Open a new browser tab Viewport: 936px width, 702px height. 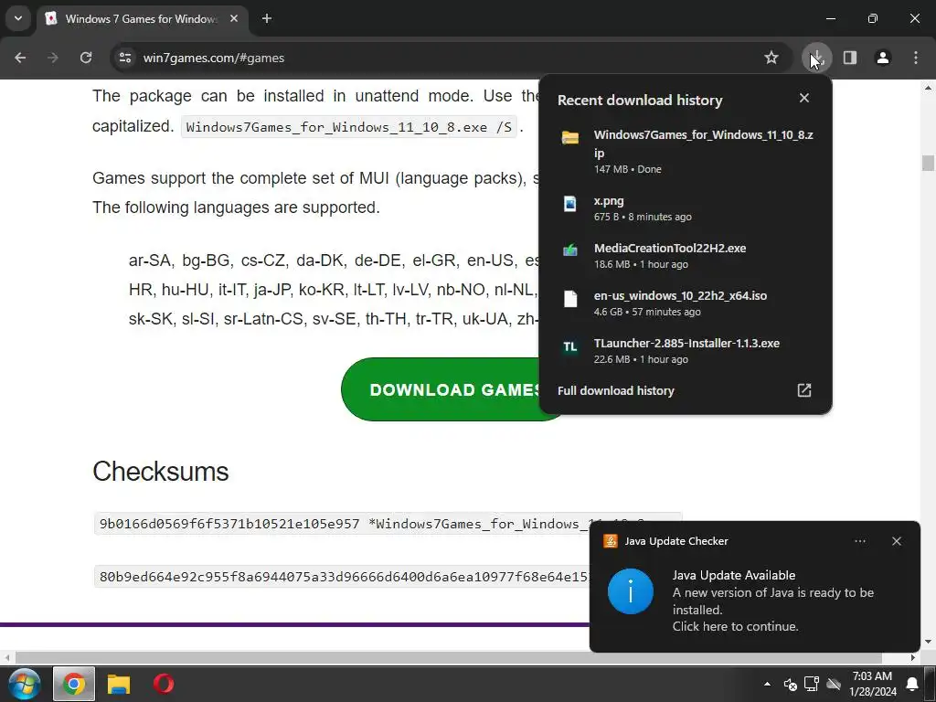point(267,18)
